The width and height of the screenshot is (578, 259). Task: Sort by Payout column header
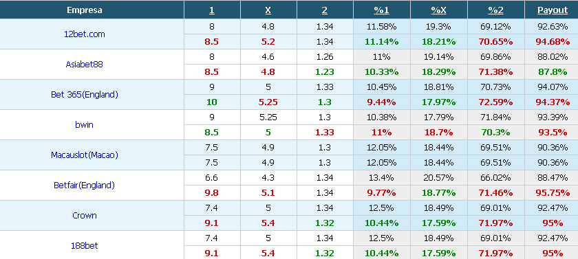[x=553, y=10]
